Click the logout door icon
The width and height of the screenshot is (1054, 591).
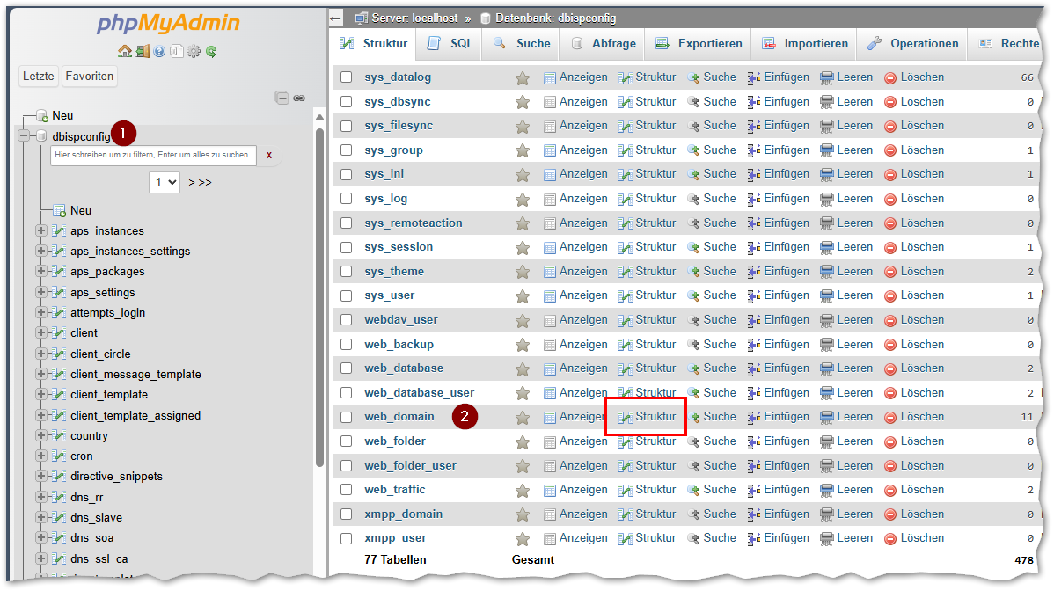coord(142,51)
